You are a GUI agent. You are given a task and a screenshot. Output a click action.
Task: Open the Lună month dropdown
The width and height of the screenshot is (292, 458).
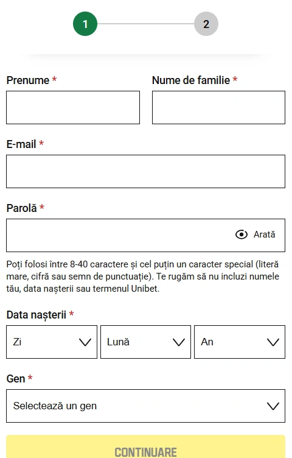pyautogui.click(x=145, y=342)
